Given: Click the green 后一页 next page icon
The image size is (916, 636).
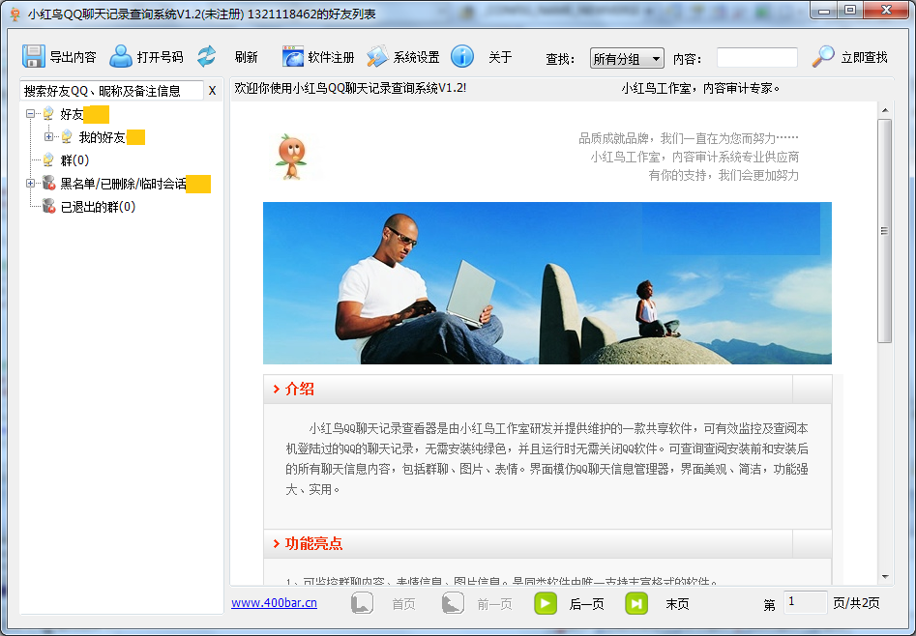Looking at the screenshot, I should click(x=546, y=603).
